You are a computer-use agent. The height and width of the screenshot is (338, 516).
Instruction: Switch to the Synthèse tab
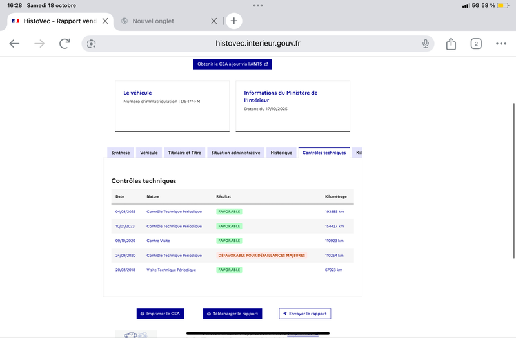tap(121, 153)
